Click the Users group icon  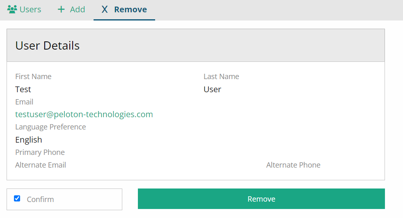point(12,9)
